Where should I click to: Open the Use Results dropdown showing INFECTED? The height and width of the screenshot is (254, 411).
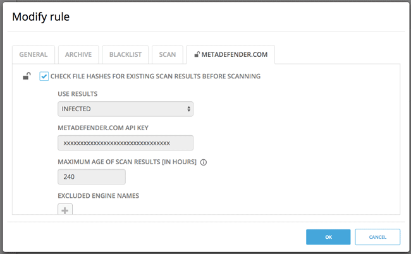pyautogui.click(x=125, y=109)
